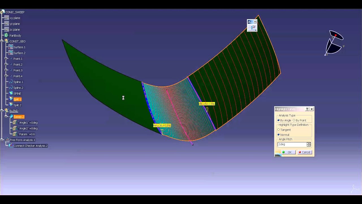362x204 pixels.
Task: Close the small floating analysis toolbar
Action: (255, 22)
